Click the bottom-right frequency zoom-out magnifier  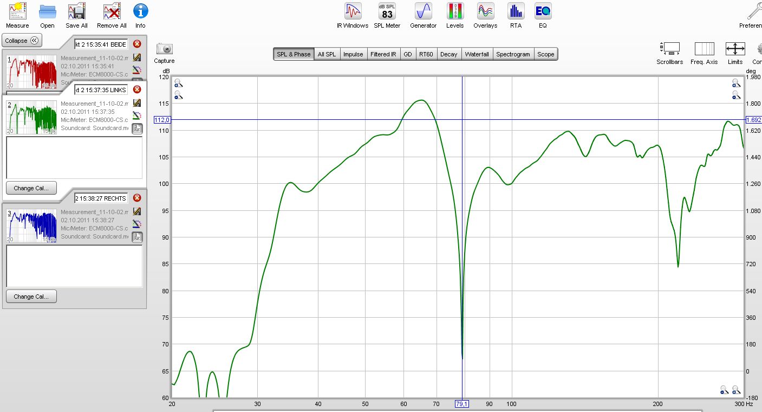click(725, 389)
